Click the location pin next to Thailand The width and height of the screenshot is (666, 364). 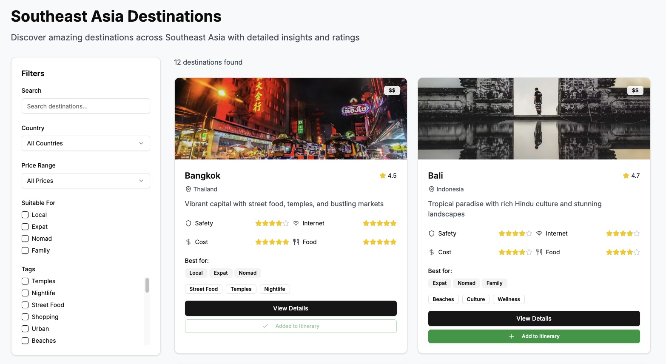point(188,189)
